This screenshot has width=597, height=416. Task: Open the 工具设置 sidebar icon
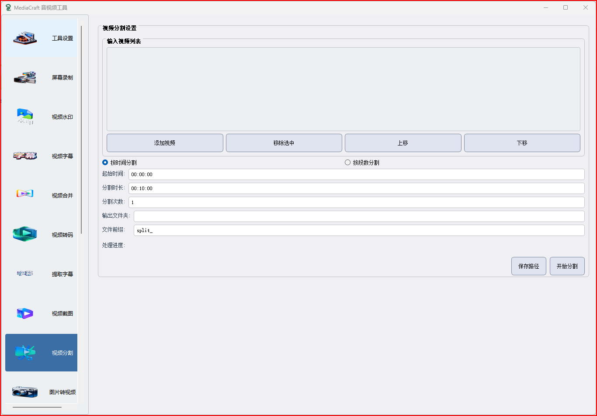25,38
